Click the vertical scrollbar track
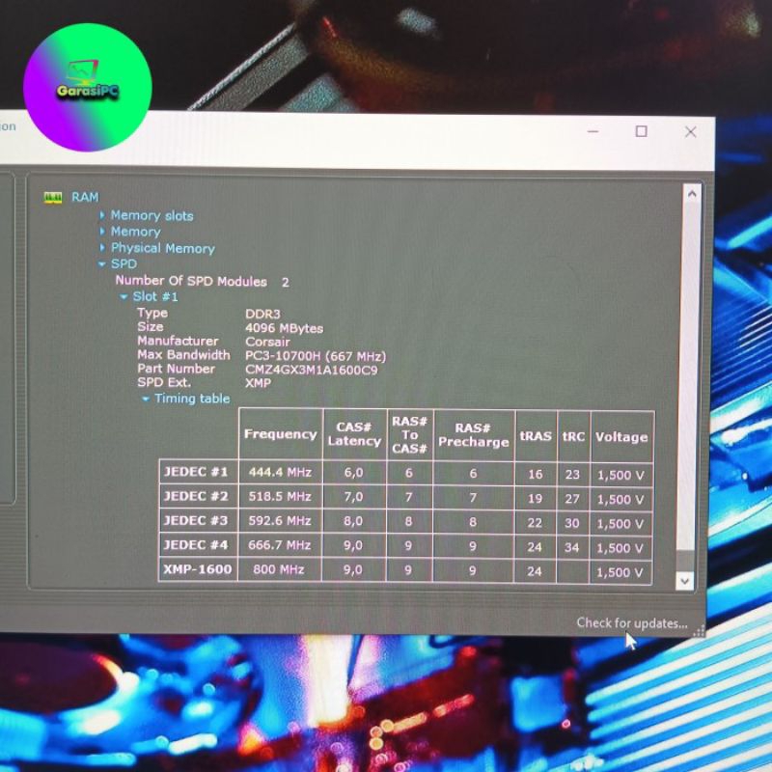This screenshot has width=772, height=772. click(x=689, y=386)
